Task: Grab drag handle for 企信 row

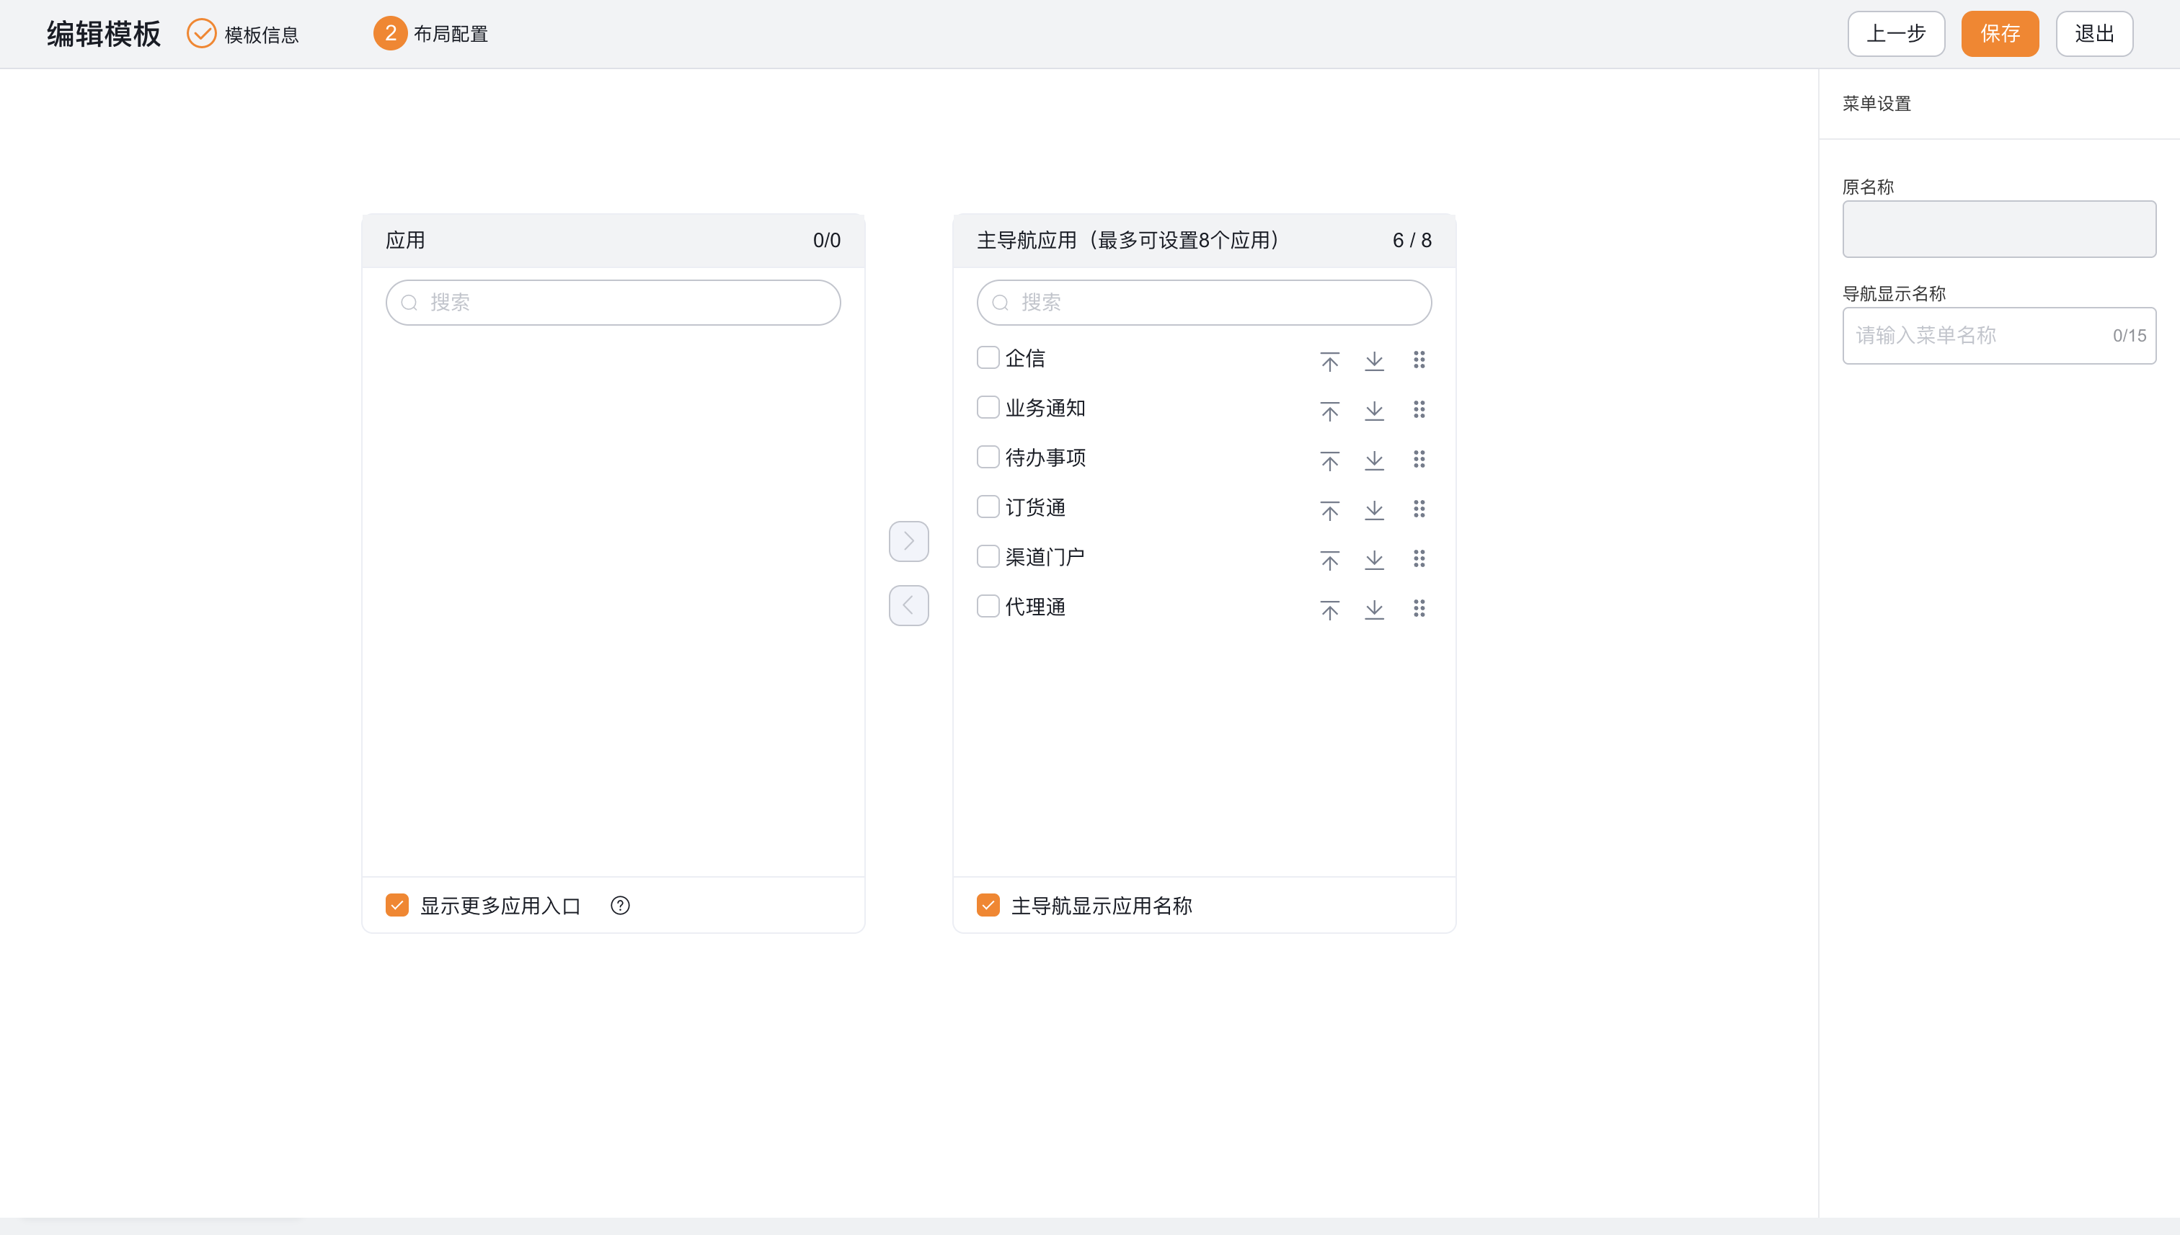Action: pyautogui.click(x=1419, y=360)
